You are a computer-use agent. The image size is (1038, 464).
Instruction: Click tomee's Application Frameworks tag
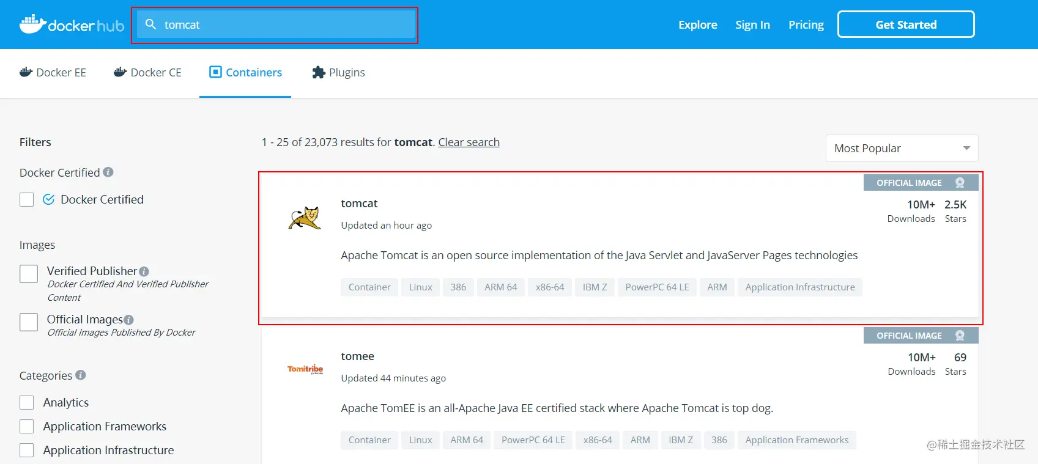pos(797,440)
